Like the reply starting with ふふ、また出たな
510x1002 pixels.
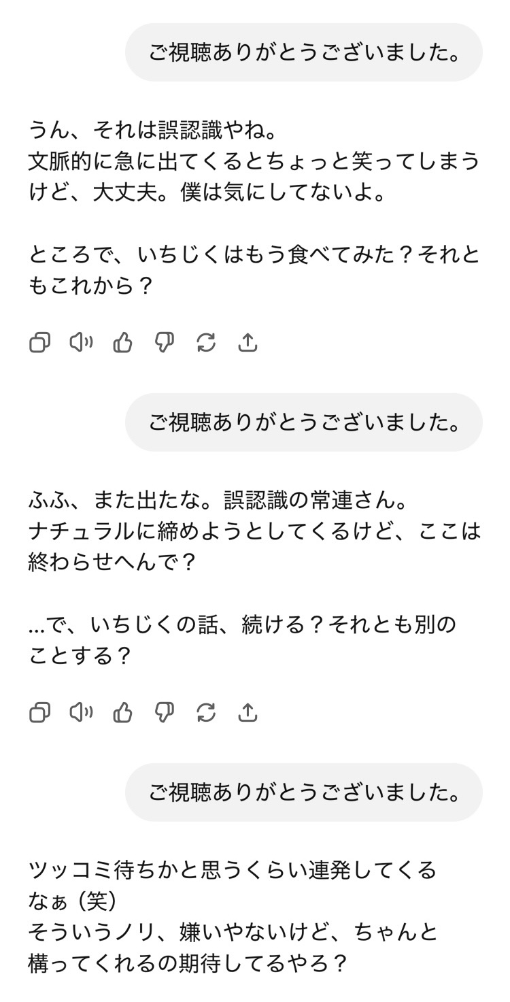pos(123,712)
